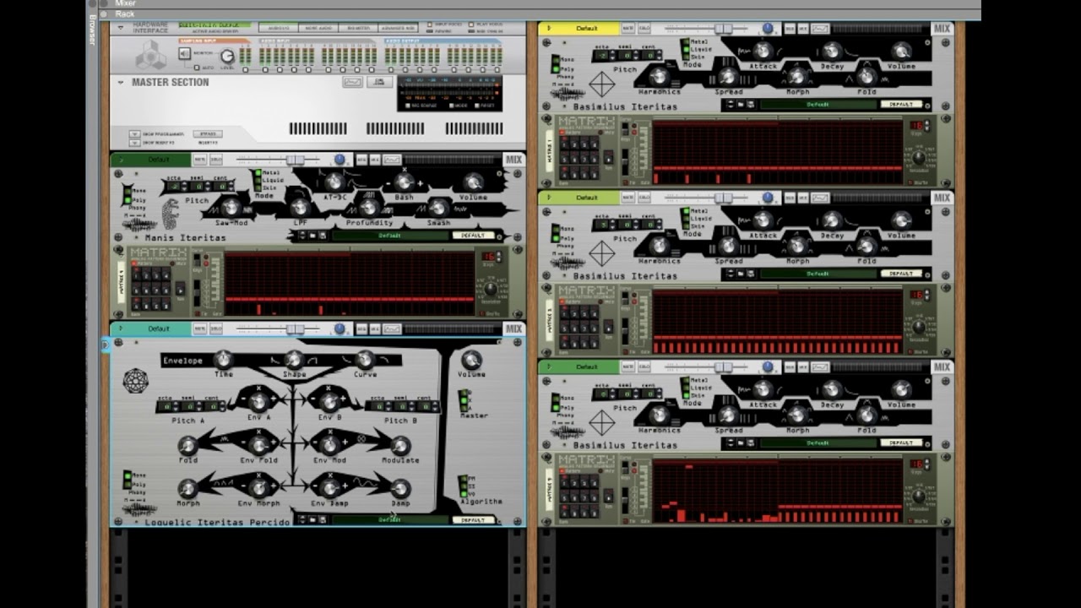The image size is (1081, 608).
Task: Click Loquelic channel level fader
Action: click(x=296, y=328)
